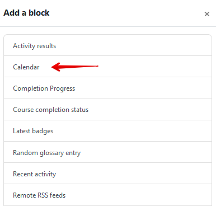This screenshot has height=206, width=216.
Task: Click Course completion status entry
Action: 108,110
